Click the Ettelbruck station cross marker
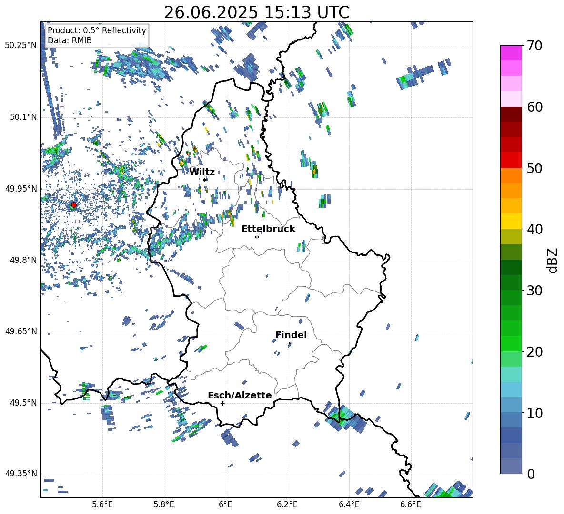The width and height of the screenshot is (564, 514). [257, 237]
